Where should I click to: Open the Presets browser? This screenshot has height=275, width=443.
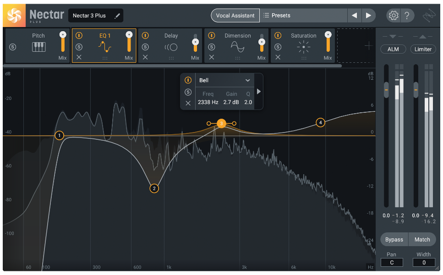coord(303,15)
